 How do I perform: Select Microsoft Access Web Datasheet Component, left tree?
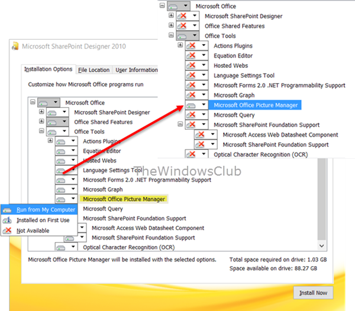tap(148, 228)
